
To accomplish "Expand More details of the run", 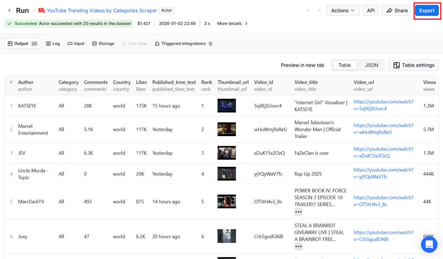I will pyautogui.click(x=232, y=23).
